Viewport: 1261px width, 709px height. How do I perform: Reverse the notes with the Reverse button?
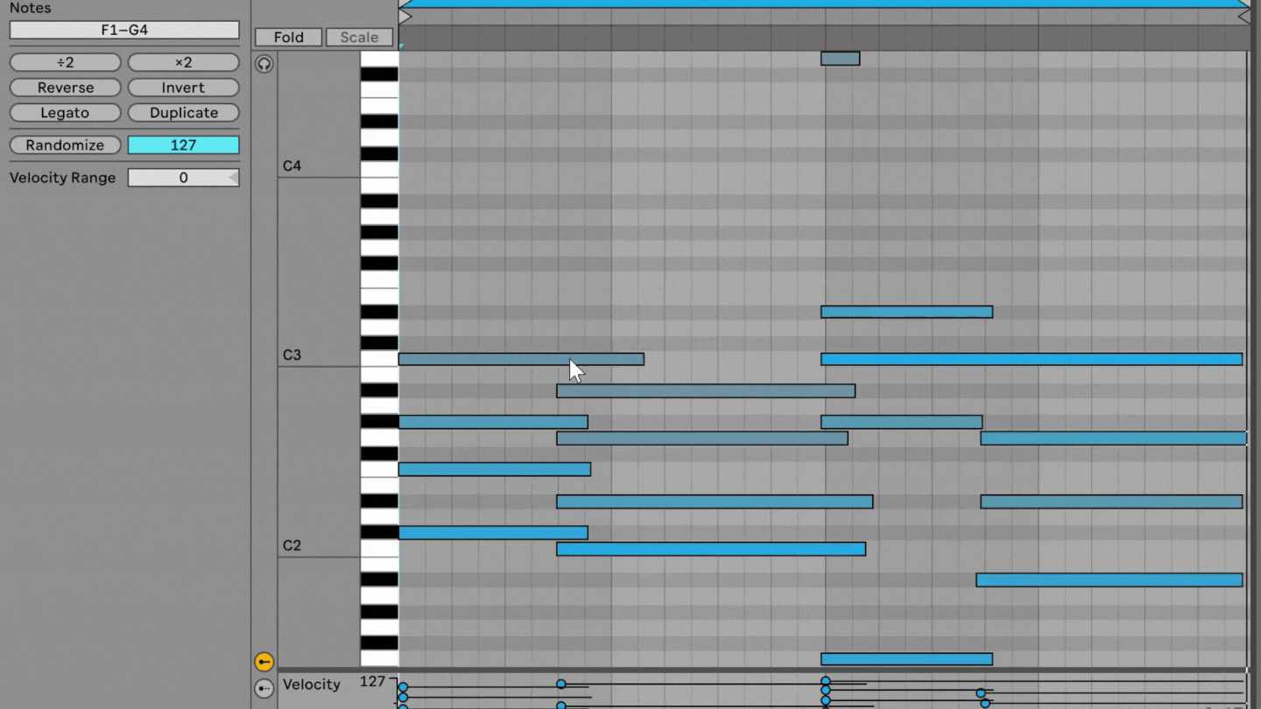point(65,88)
